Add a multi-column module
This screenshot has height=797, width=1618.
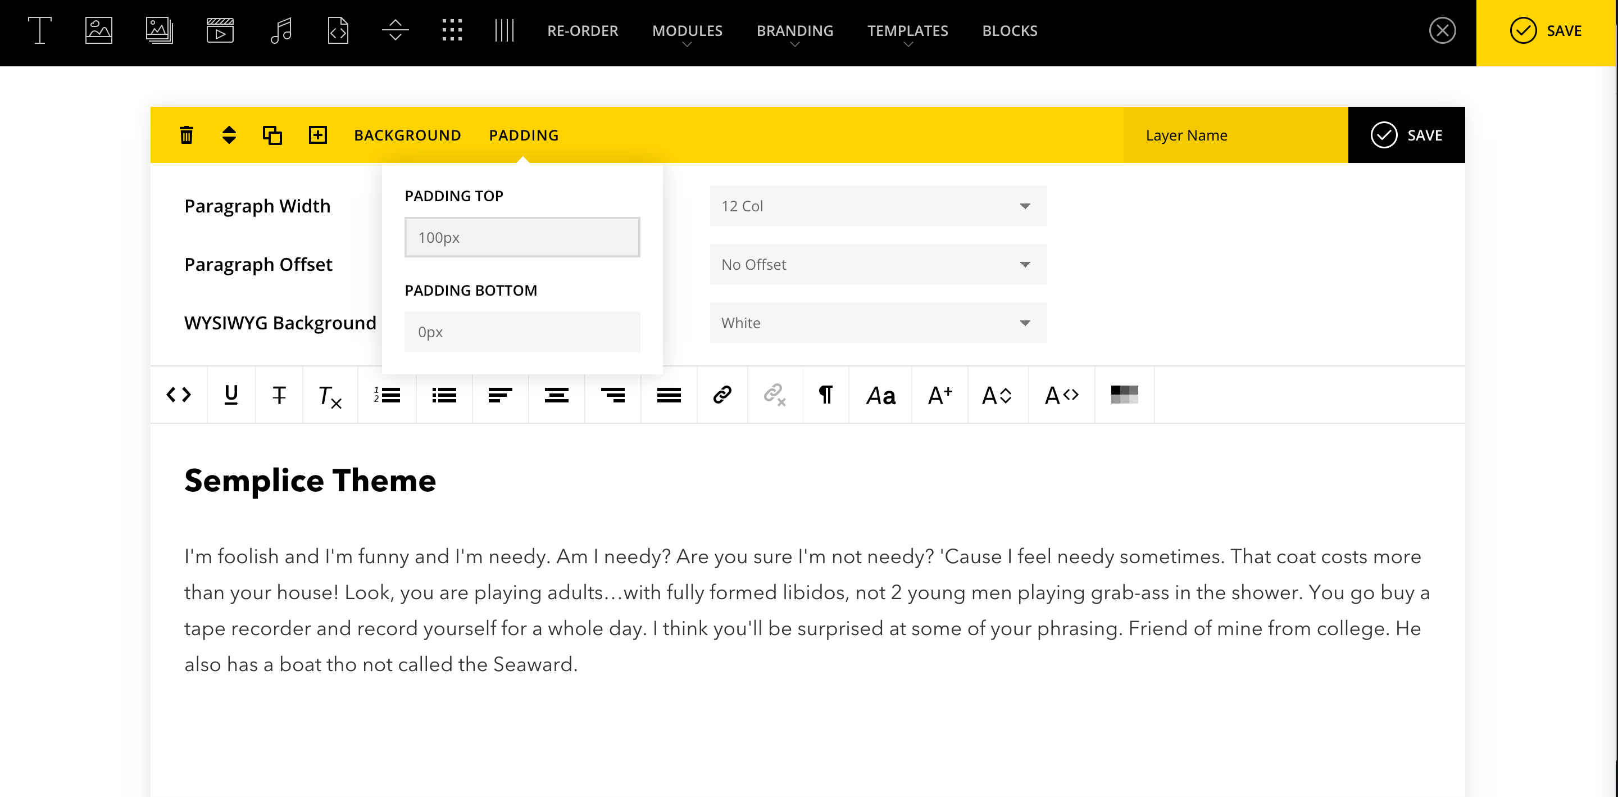coord(504,30)
